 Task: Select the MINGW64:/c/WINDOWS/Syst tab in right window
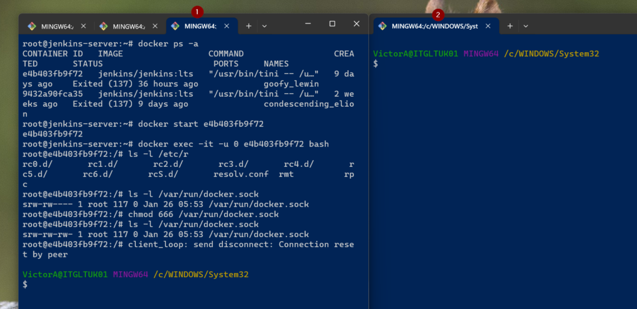click(436, 26)
